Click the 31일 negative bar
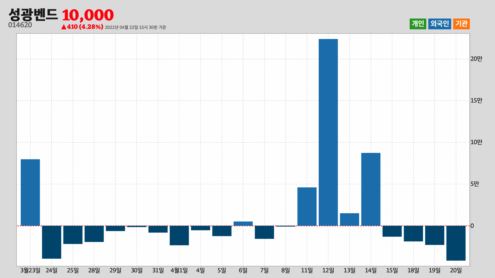495x278 pixels. tap(158, 229)
